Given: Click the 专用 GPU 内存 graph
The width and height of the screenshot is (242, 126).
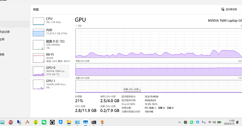Looking at the screenshot, I should pyautogui.click(x=159, y=69).
